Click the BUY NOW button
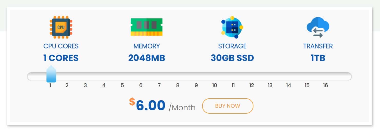The height and width of the screenshot is (132, 380). coord(228,106)
